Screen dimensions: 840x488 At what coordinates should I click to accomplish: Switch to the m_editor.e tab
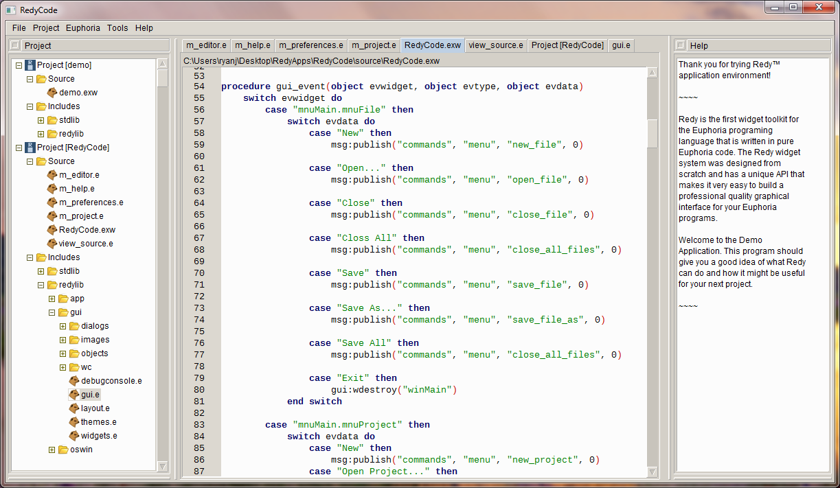pyautogui.click(x=206, y=45)
